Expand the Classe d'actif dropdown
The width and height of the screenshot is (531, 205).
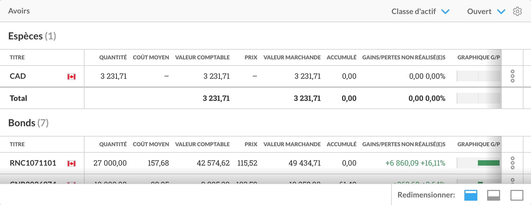(420, 12)
